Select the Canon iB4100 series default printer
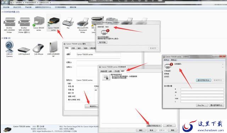The width and height of the screenshot is (227, 133). pos(39,23)
